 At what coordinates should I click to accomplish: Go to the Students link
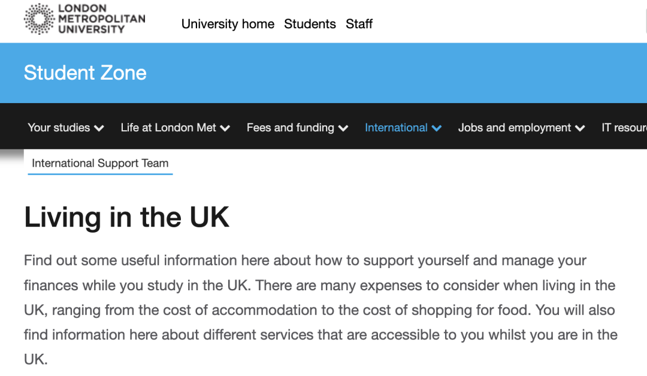[310, 24]
